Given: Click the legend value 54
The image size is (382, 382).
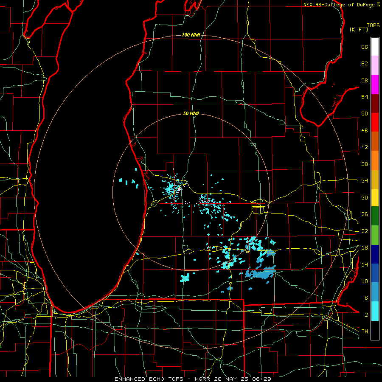Looking at the screenshot, I should [x=365, y=97].
